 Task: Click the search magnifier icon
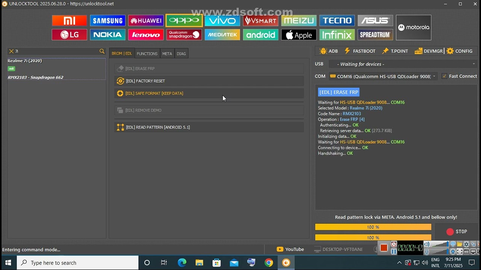tap(102, 51)
